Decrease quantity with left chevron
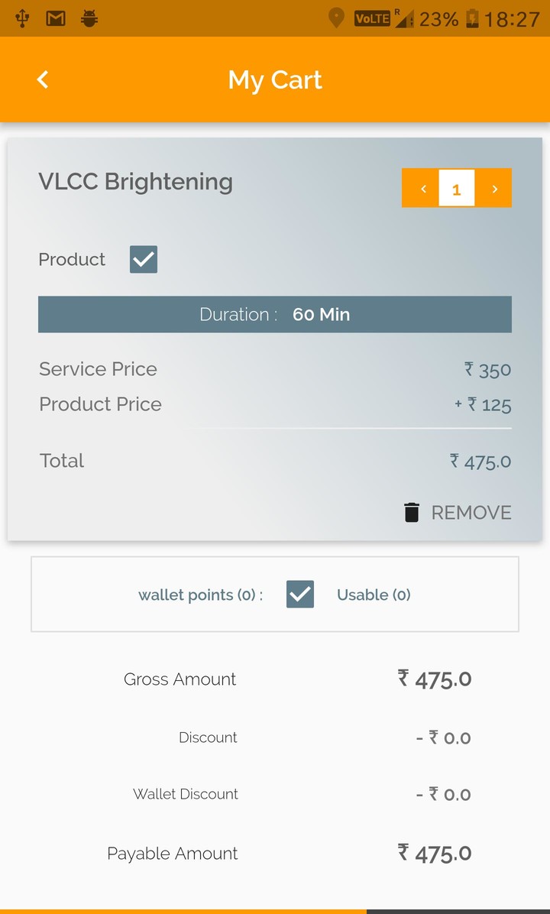Viewport: 550px width, 914px height. coord(421,189)
